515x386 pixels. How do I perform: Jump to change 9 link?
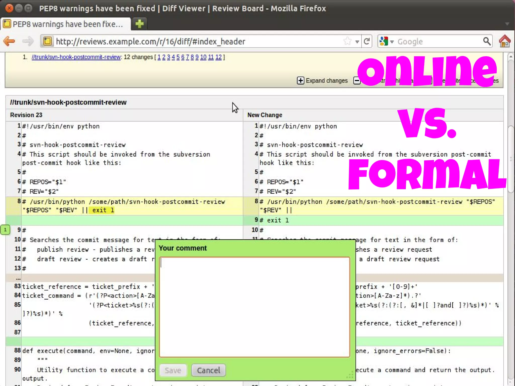[197, 57]
